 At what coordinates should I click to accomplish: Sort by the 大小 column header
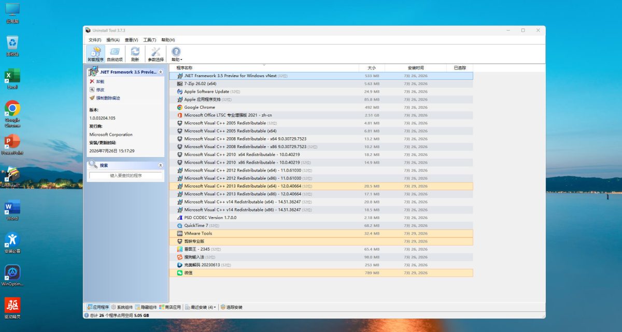coord(372,68)
